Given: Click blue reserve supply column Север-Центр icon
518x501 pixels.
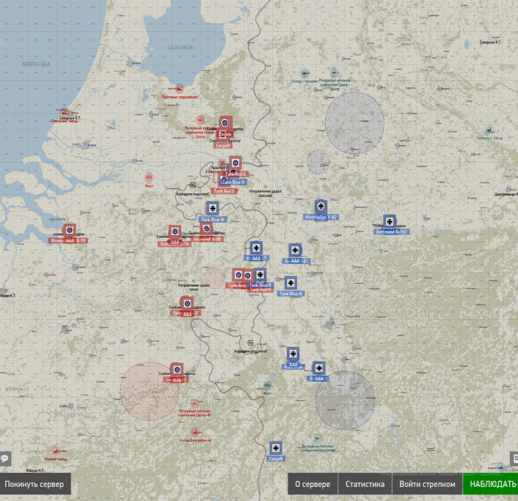Looking at the screenshot, I should [x=334, y=72].
